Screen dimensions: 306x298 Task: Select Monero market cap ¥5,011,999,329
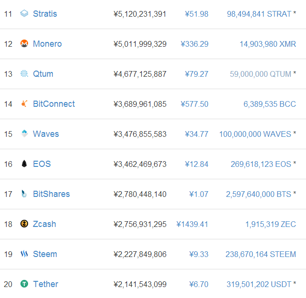click(x=140, y=44)
